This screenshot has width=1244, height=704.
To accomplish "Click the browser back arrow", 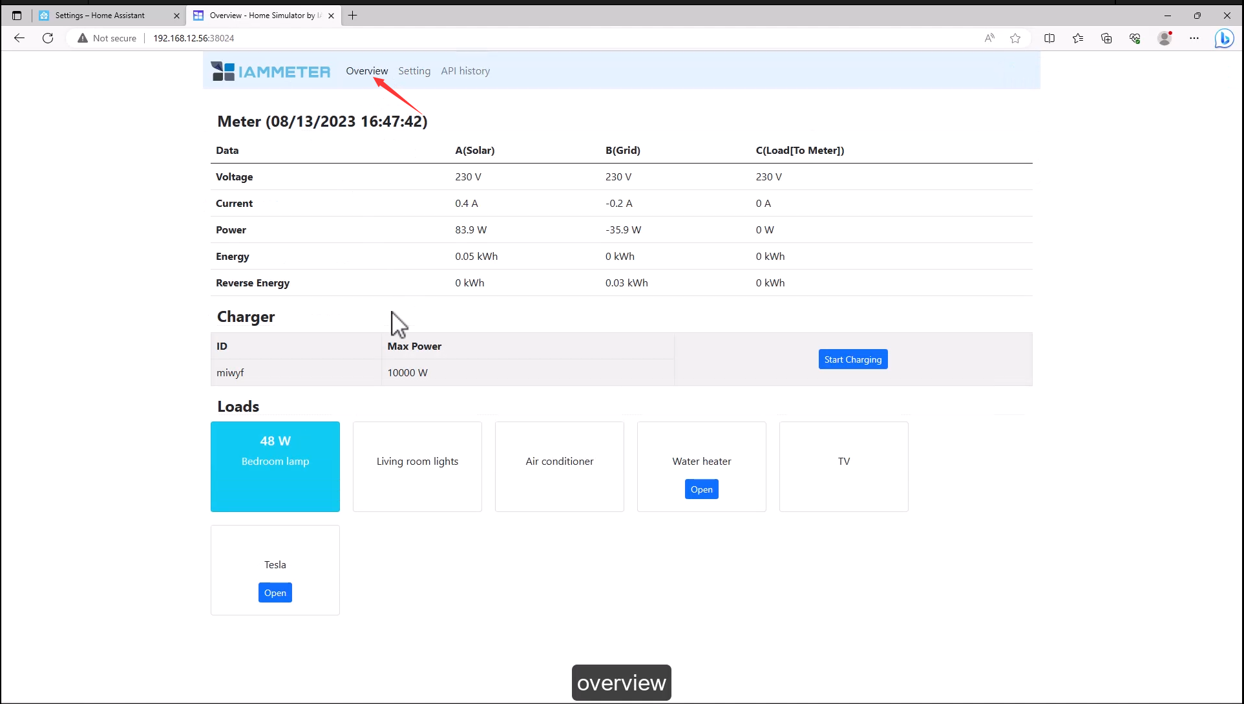I will point(19,38).
